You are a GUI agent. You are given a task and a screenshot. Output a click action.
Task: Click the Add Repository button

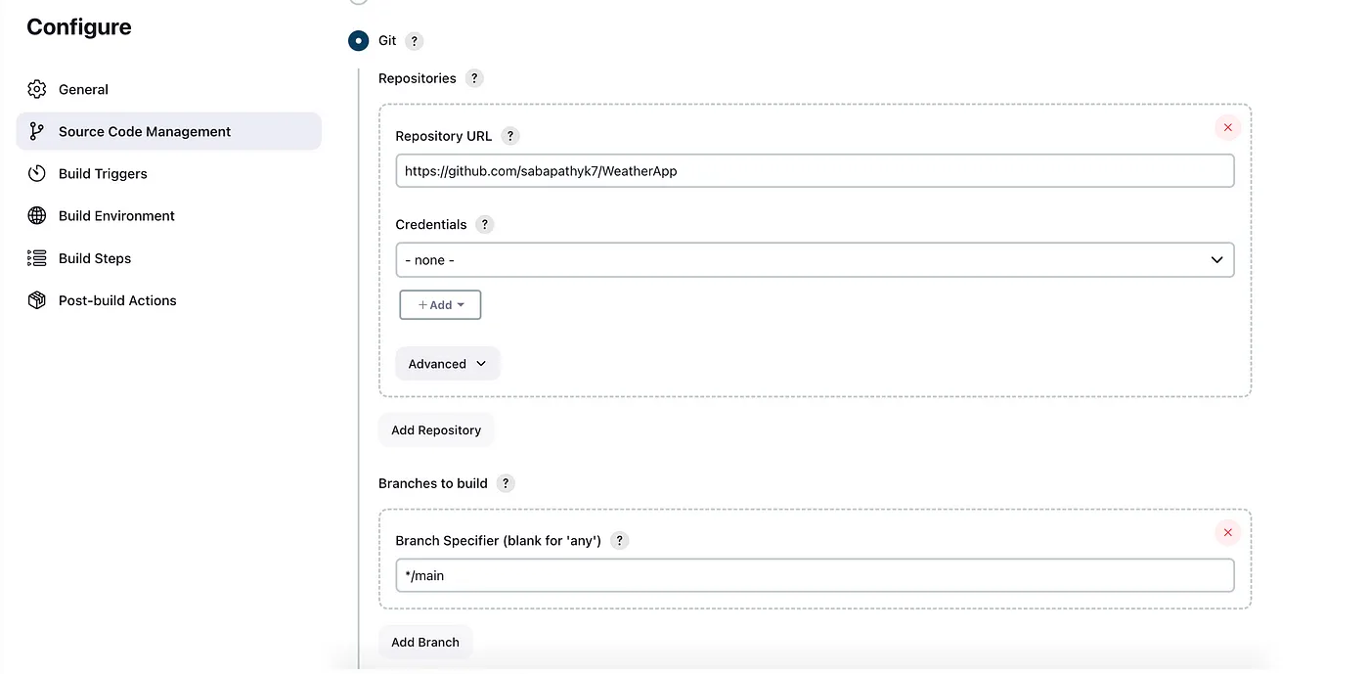click(436, 429)
